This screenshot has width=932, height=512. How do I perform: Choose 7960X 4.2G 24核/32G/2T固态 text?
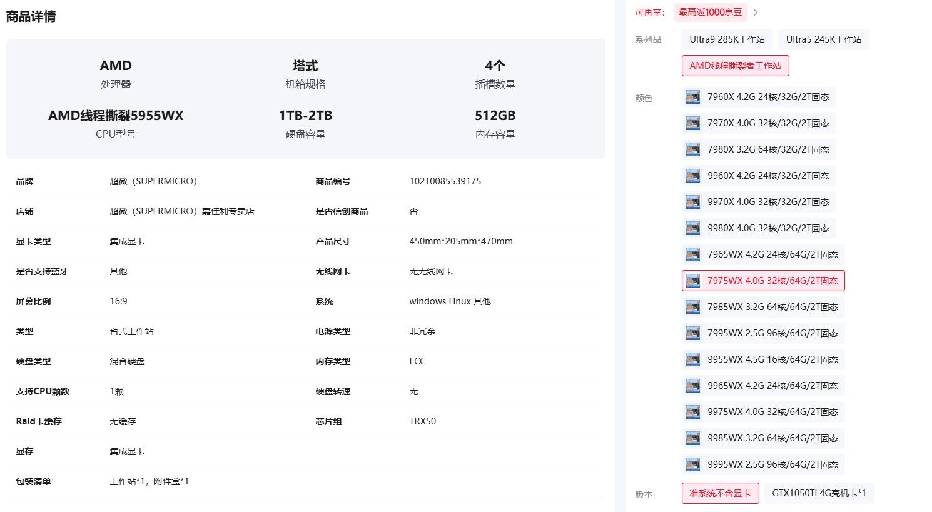pos(768,97)
